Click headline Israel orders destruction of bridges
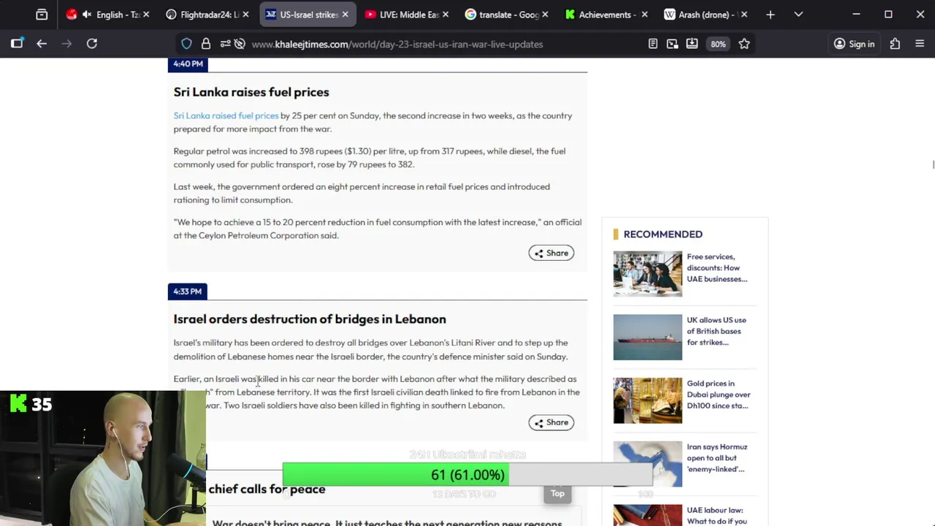Image resolution: width=935 pixels, height=526 pixels. click(310, 319)
